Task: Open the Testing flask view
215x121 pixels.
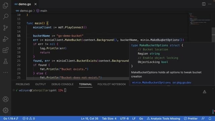Action: click(5, 61)
